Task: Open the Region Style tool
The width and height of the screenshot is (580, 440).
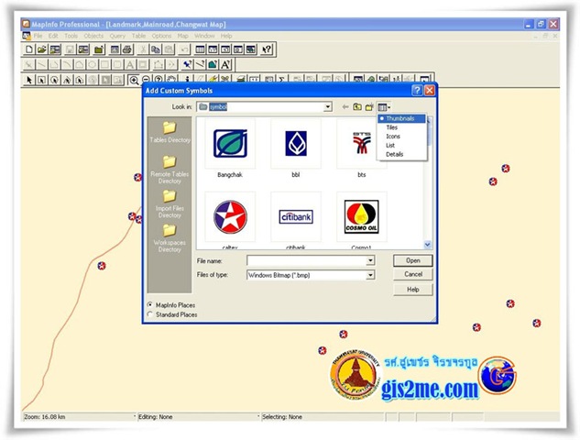Action: [x=213, y=65]
